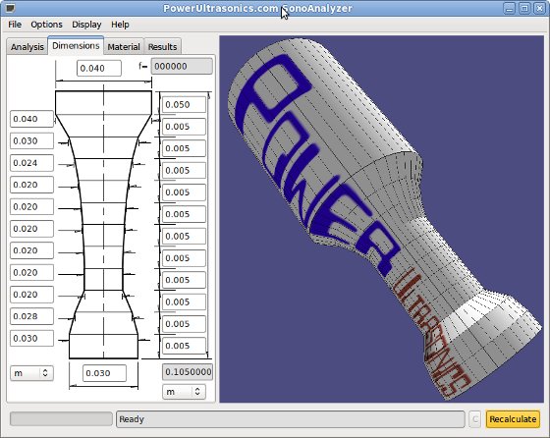Click the 0.005 field just above the 0.1050000 total
This screenshot has width=550, height=438.
[184, 346]
